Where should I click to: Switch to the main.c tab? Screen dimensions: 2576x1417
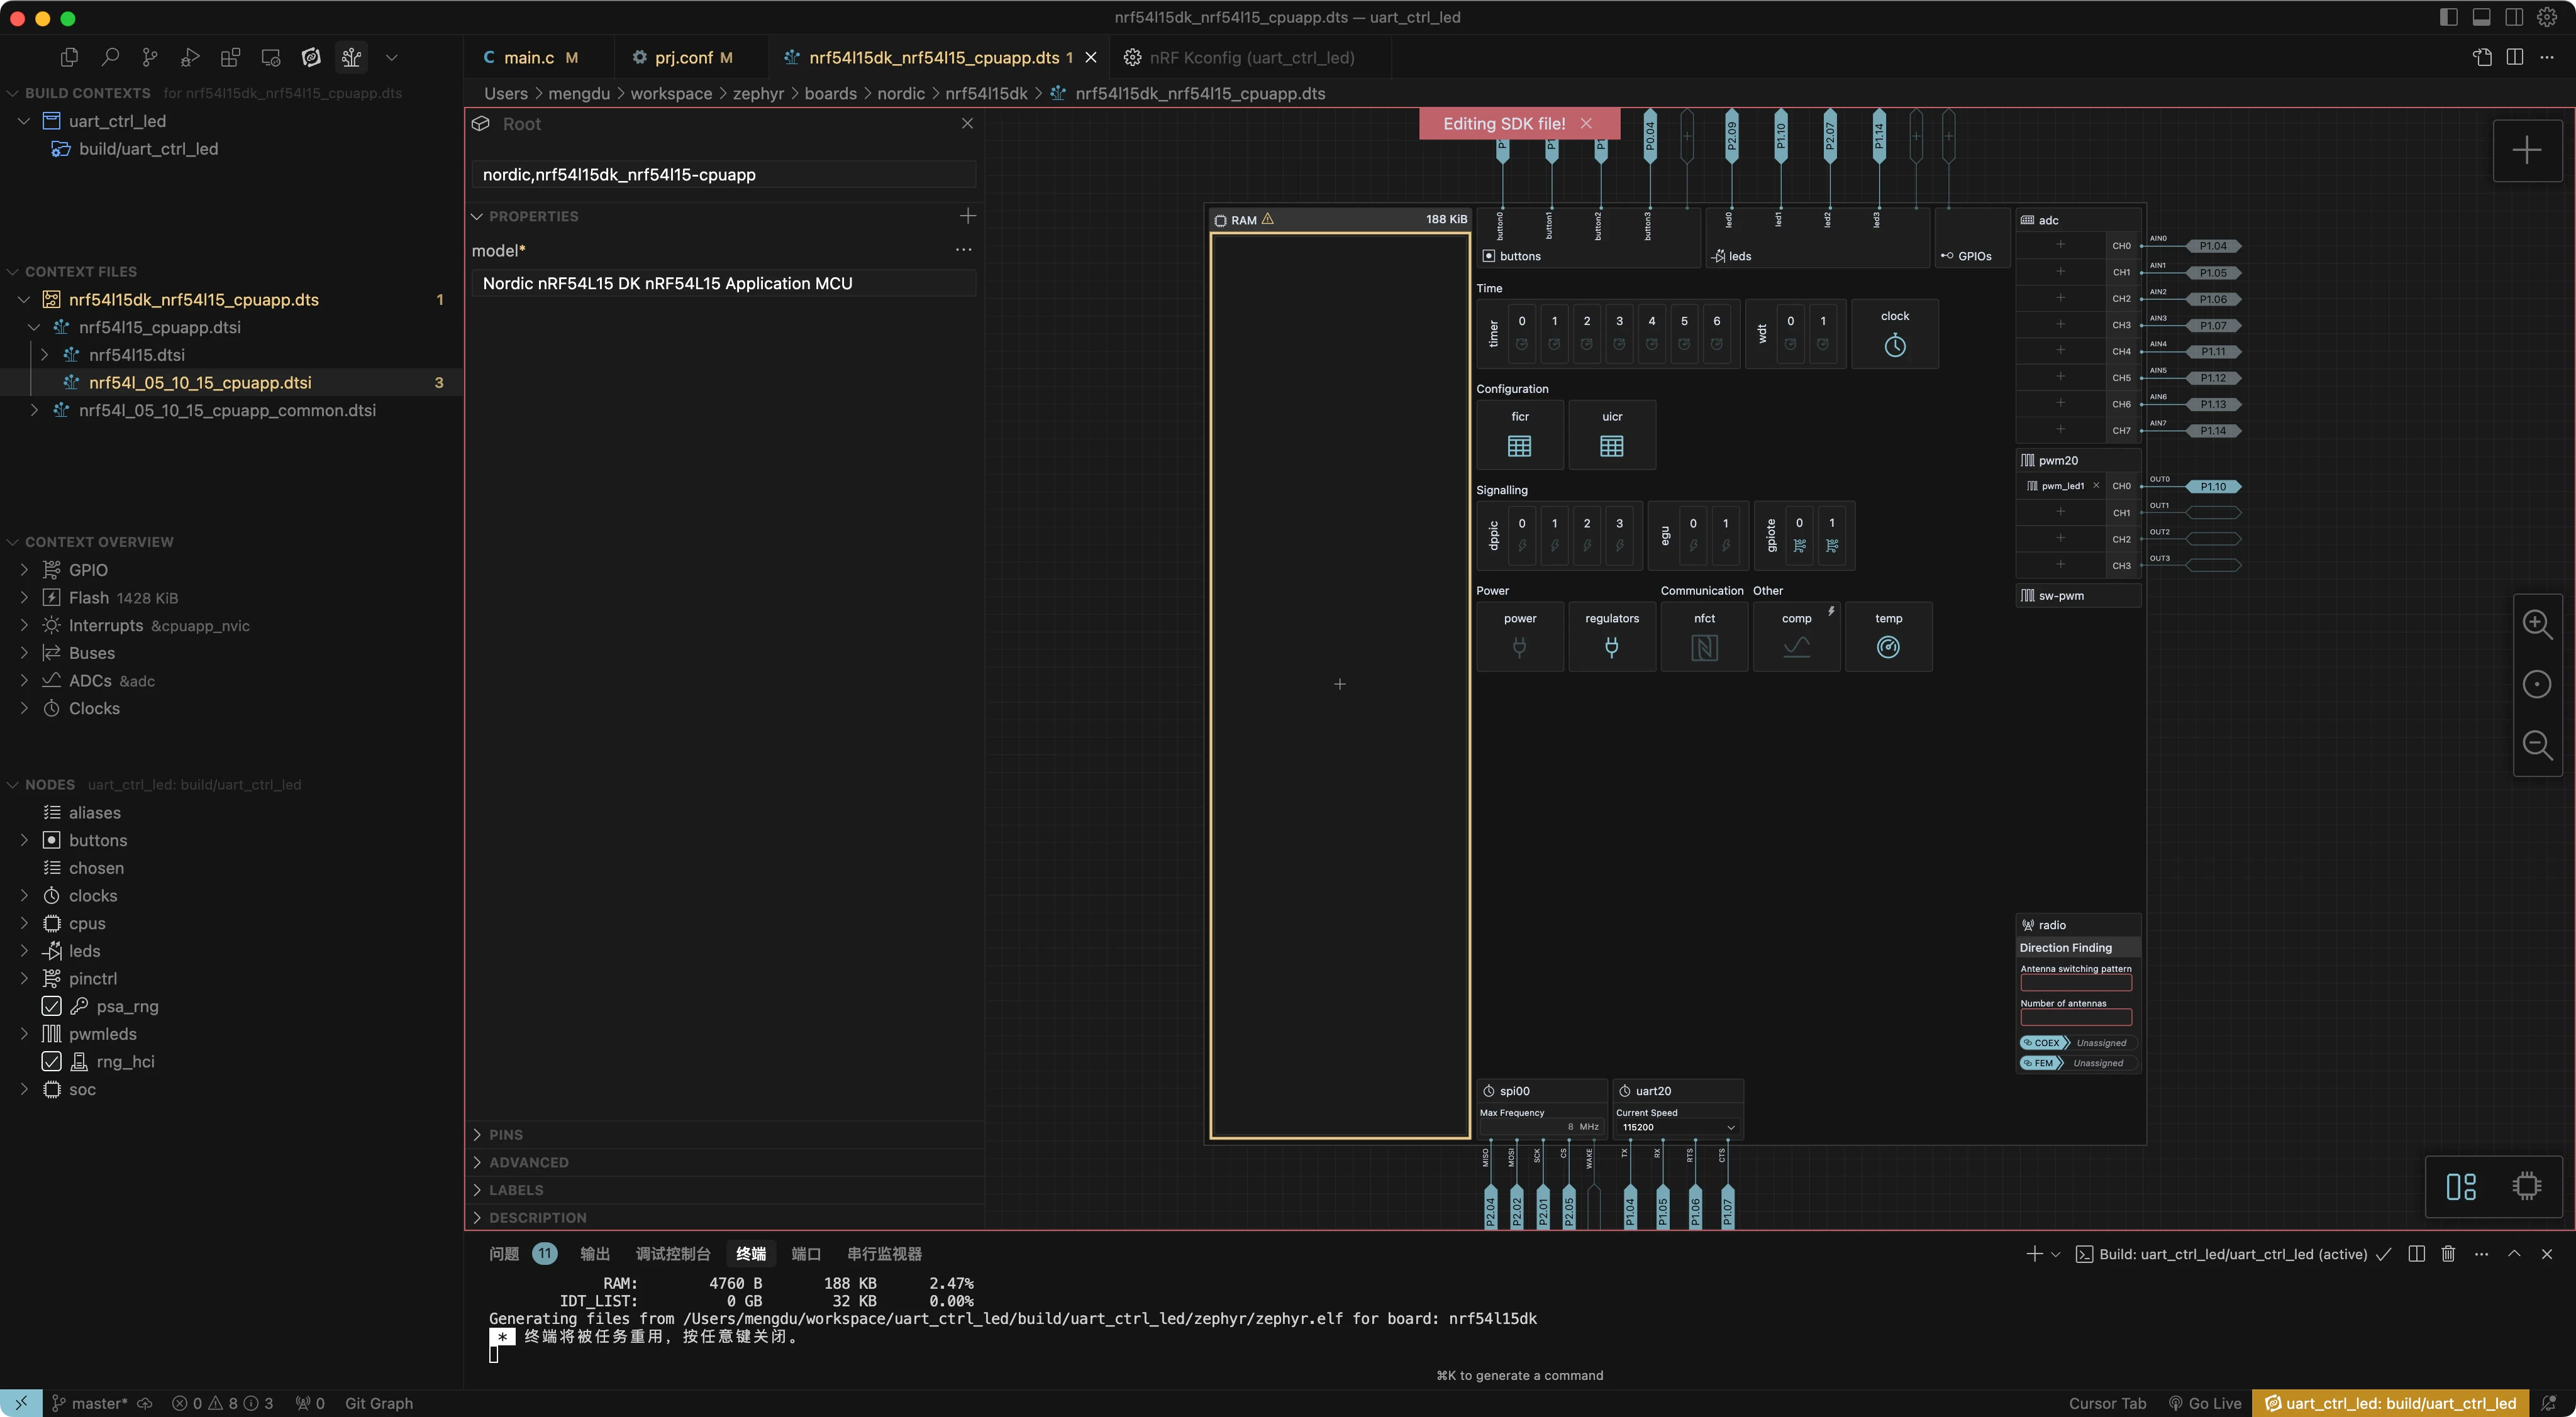(x=529, y=57)
